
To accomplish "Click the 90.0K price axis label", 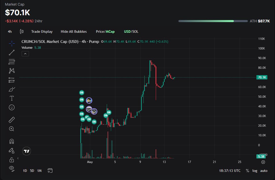I will point(262,58).
